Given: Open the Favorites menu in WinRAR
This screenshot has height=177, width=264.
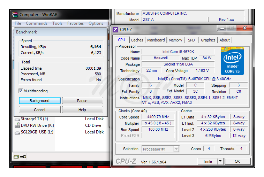Looking at the screenshot, I should (x=75, y=23).
